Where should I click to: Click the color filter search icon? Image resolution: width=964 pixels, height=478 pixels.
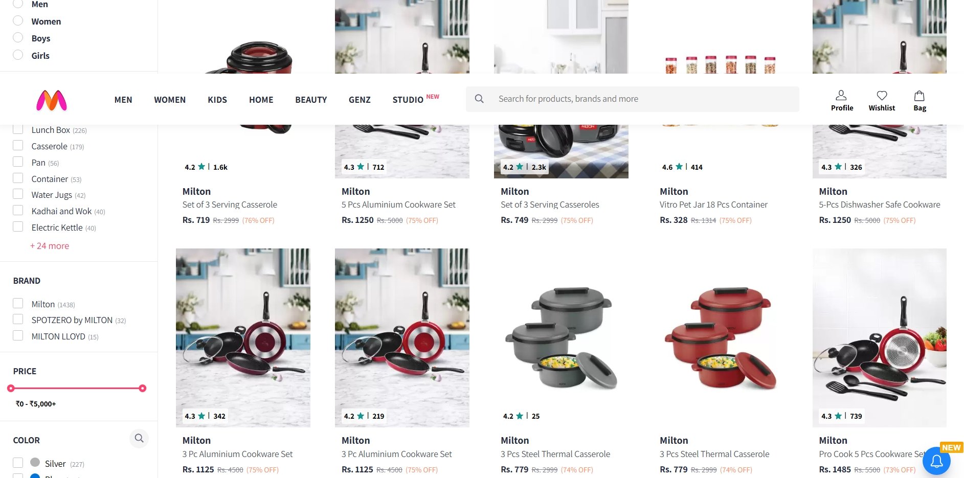(x=139, y=438)
